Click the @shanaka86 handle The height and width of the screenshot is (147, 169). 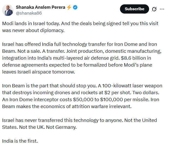click(29, 13)
